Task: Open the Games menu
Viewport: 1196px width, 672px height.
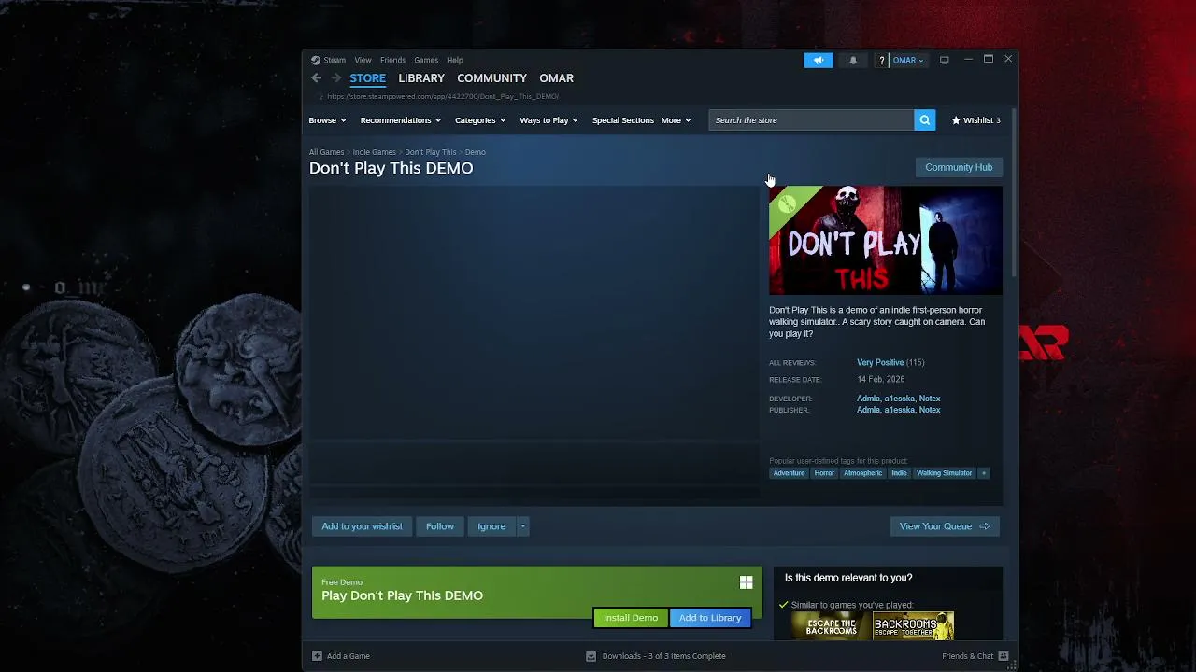Action: click(426, 60)
